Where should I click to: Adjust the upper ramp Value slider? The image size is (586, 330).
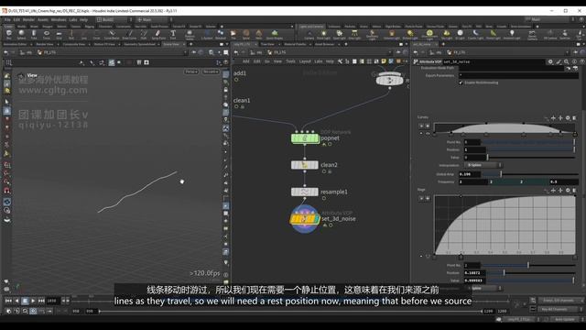(x=530, y=158)
